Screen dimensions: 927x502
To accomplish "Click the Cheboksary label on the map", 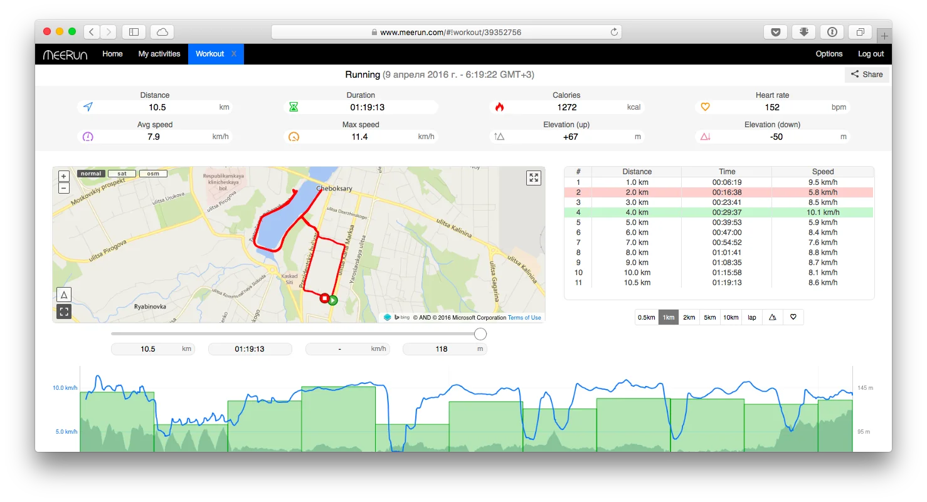I will 334,189.
